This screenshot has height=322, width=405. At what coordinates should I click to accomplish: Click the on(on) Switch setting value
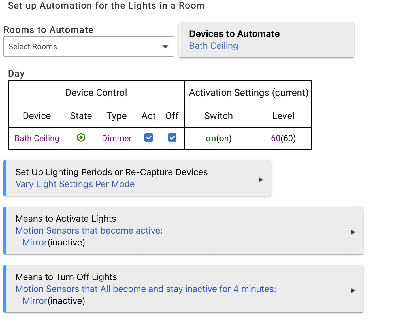click(x=219, y=138)
